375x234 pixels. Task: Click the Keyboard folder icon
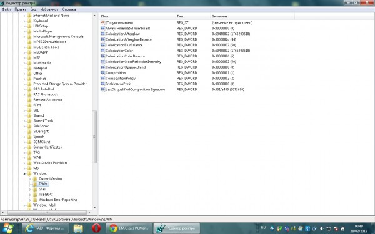[29, 21]
